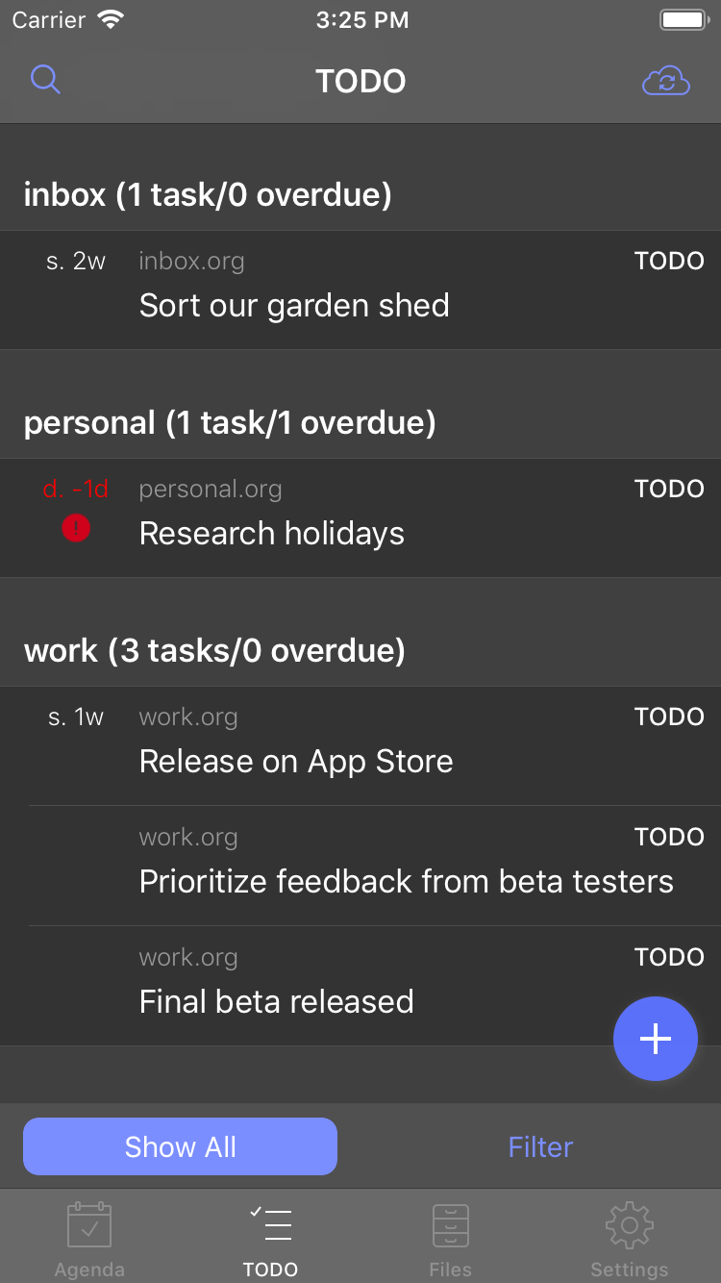Tap the blue plus add button
Screen dimensions: 721x1283
pos(656,1039)
